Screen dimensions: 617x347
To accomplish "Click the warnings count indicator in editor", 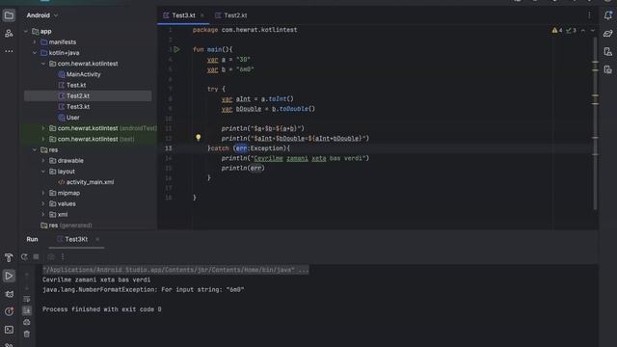I will pyautogui.click(x=557, y=30).
